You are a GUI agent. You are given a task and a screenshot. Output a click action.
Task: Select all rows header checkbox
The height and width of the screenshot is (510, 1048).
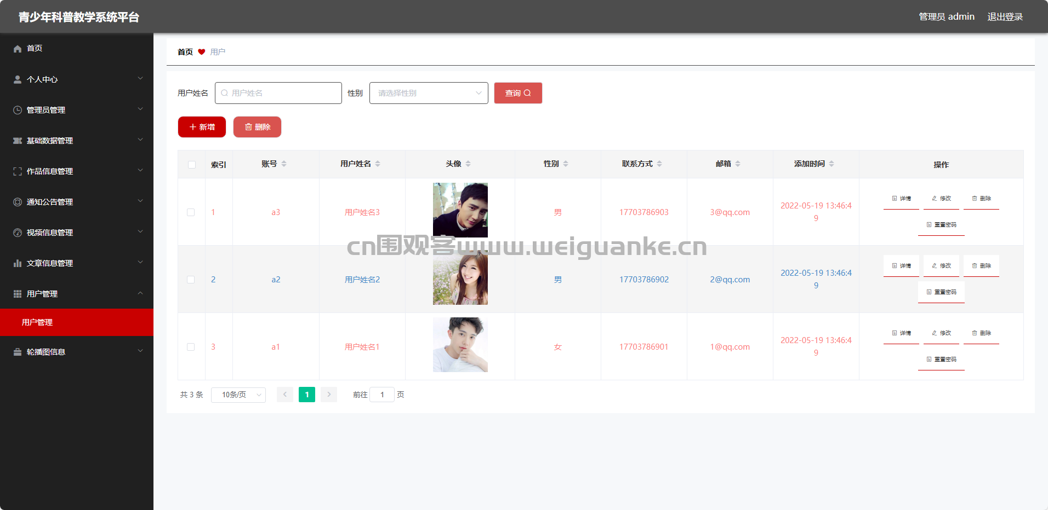[192, 165]
